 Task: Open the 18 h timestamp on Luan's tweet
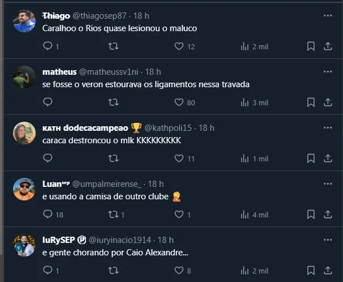tap(156, 184)
